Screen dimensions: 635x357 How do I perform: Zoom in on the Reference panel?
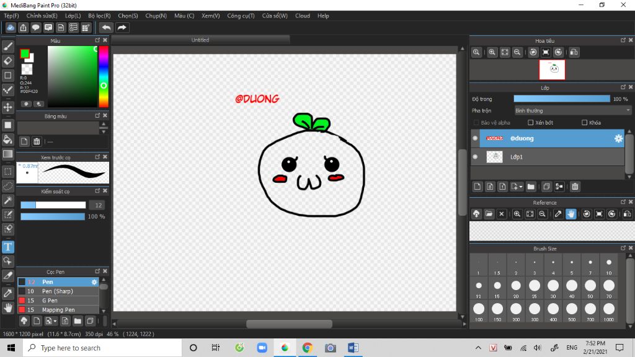pos(517,214)
